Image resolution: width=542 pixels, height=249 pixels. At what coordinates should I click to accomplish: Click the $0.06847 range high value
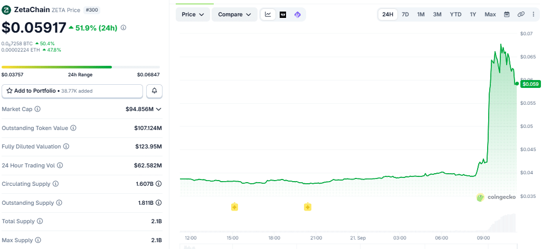coord(148,75)
